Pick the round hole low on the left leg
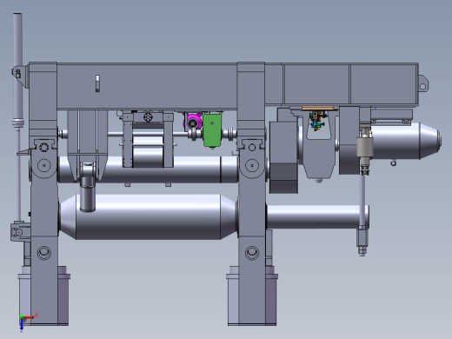This screenshot has height=339, width=452. pos(44,253)
